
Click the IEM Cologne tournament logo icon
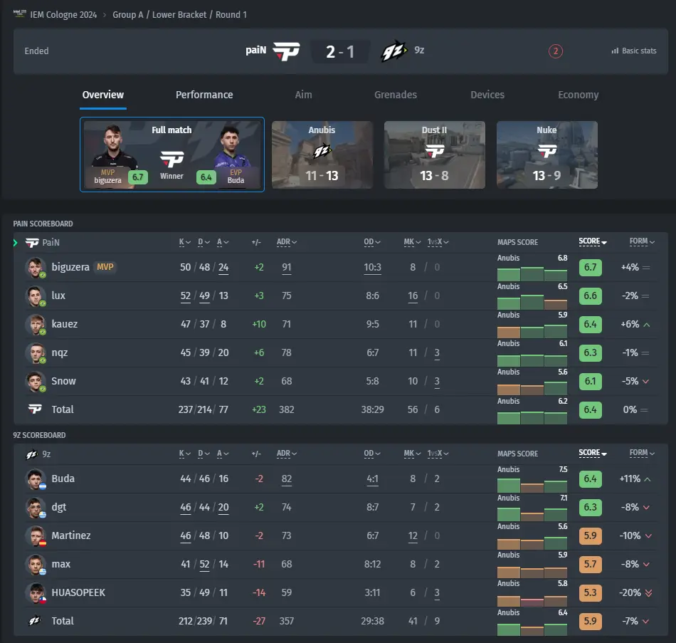click(x=20, y=14)
